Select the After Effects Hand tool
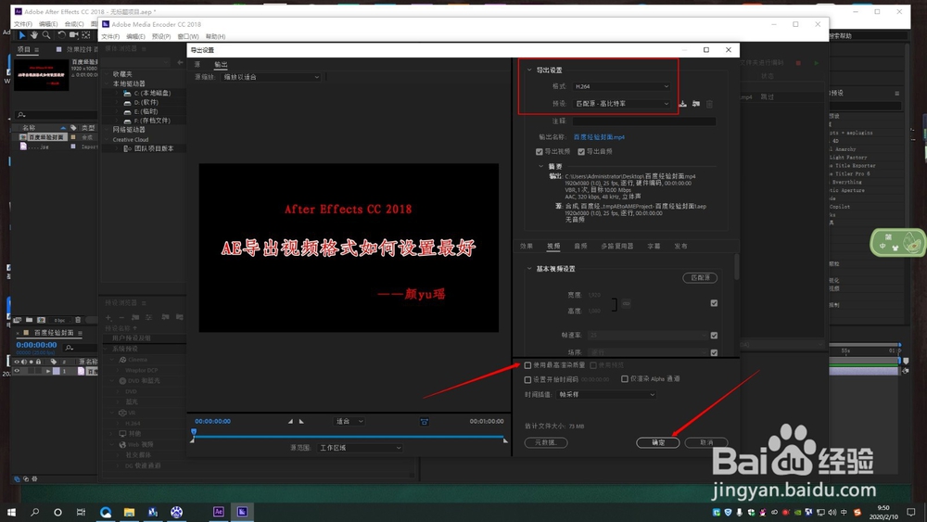The image size is (927, 522). pyautogui.click(x=34, y=35)
